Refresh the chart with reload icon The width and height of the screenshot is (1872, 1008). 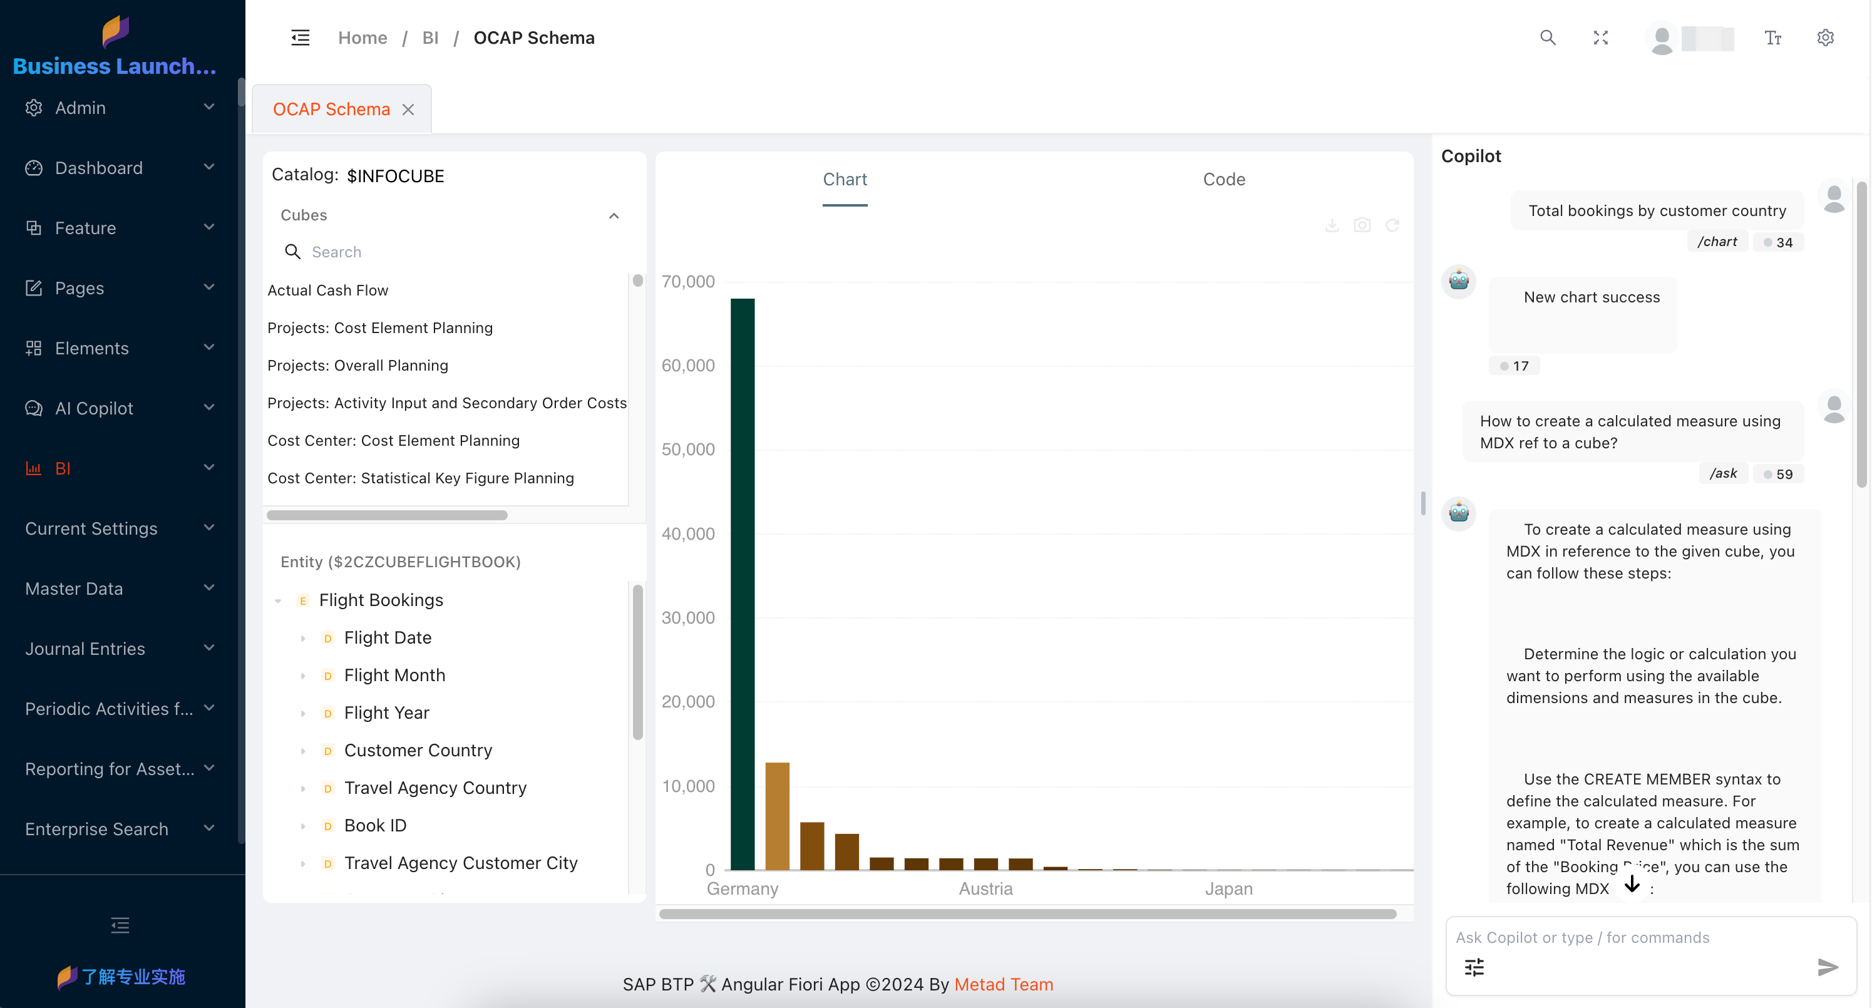point(1392,225)
